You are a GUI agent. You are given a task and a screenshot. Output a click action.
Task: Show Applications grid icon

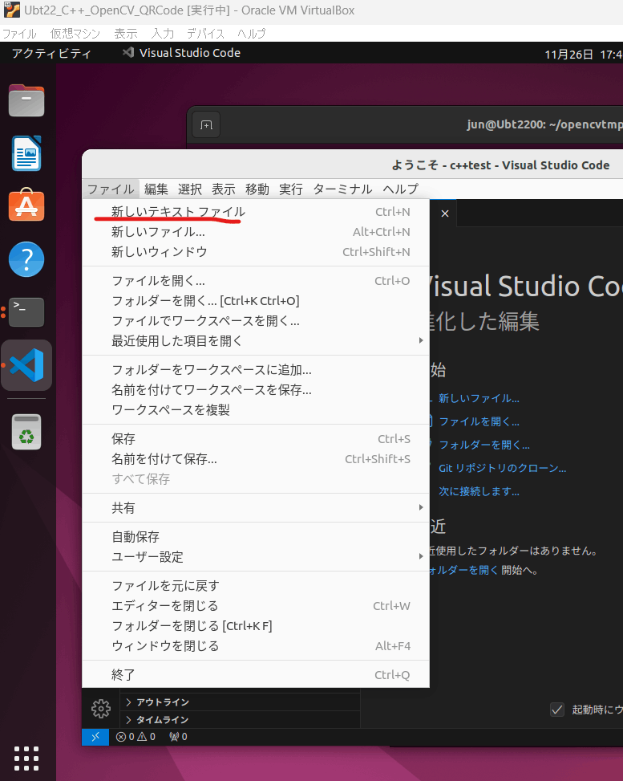[26, 758]
